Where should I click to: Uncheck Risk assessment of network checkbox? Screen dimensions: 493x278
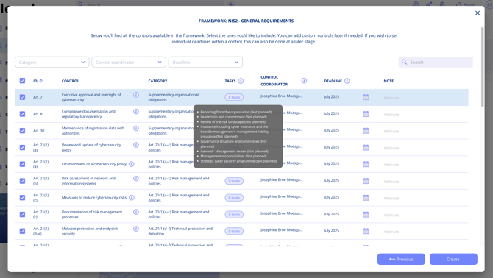tap(22, 181)
